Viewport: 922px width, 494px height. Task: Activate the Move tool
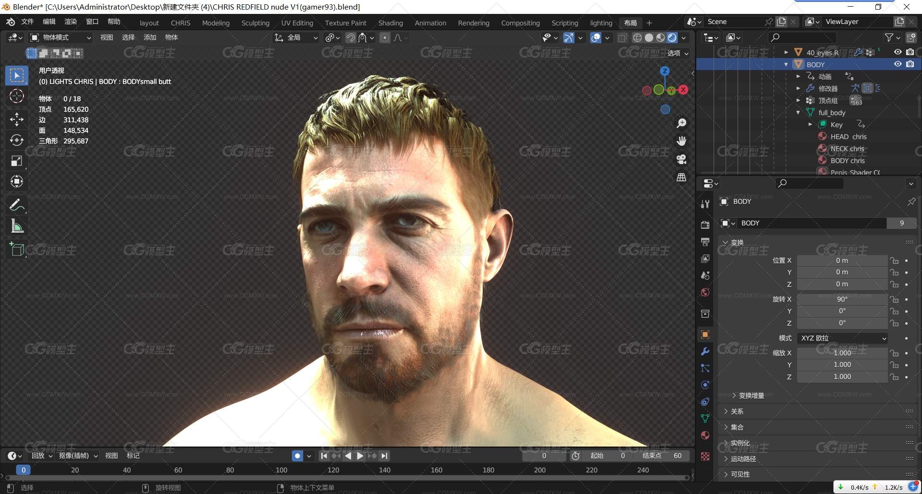click(x=17, y=119)
